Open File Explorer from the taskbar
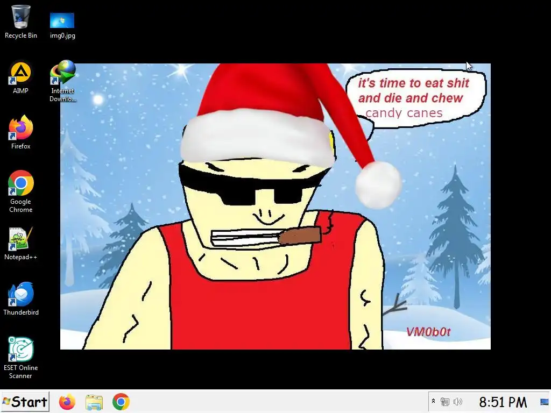This screenshot has width=551, height=413. pyautogui.click(x=94, y=402)
